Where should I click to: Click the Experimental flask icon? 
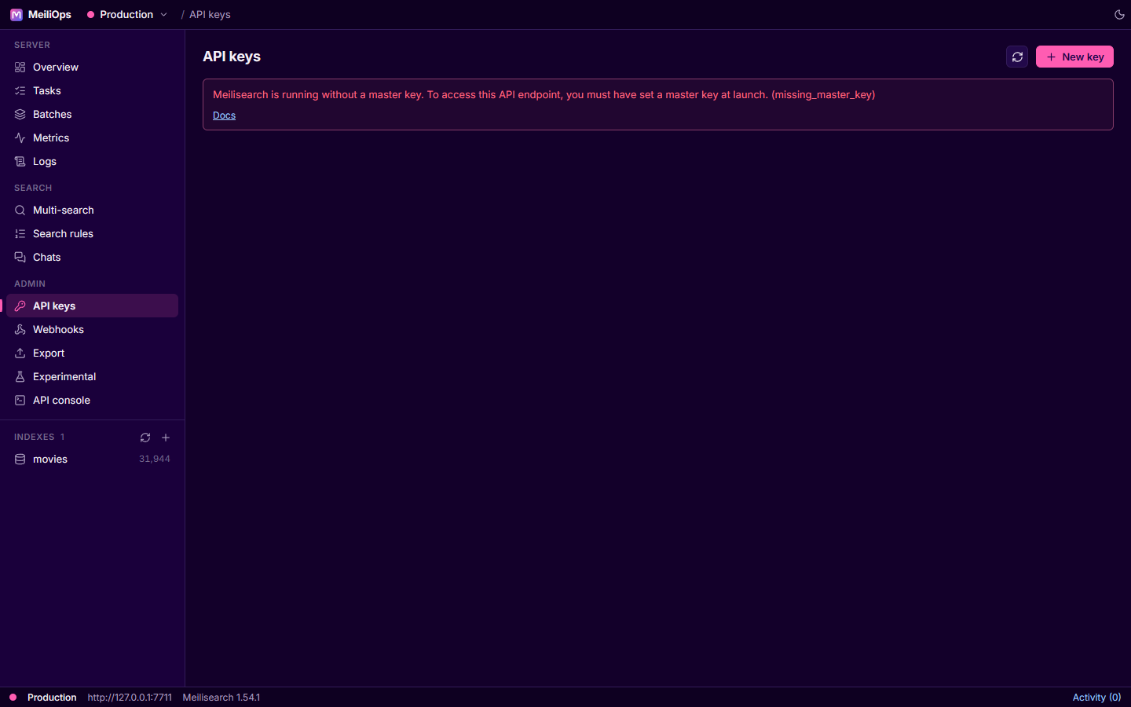click(20, 377)
